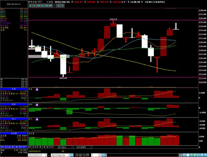207x157 pixels.
Task: Click the undo arrow icon
Action: pyautogui.click(x=198, y=155)
